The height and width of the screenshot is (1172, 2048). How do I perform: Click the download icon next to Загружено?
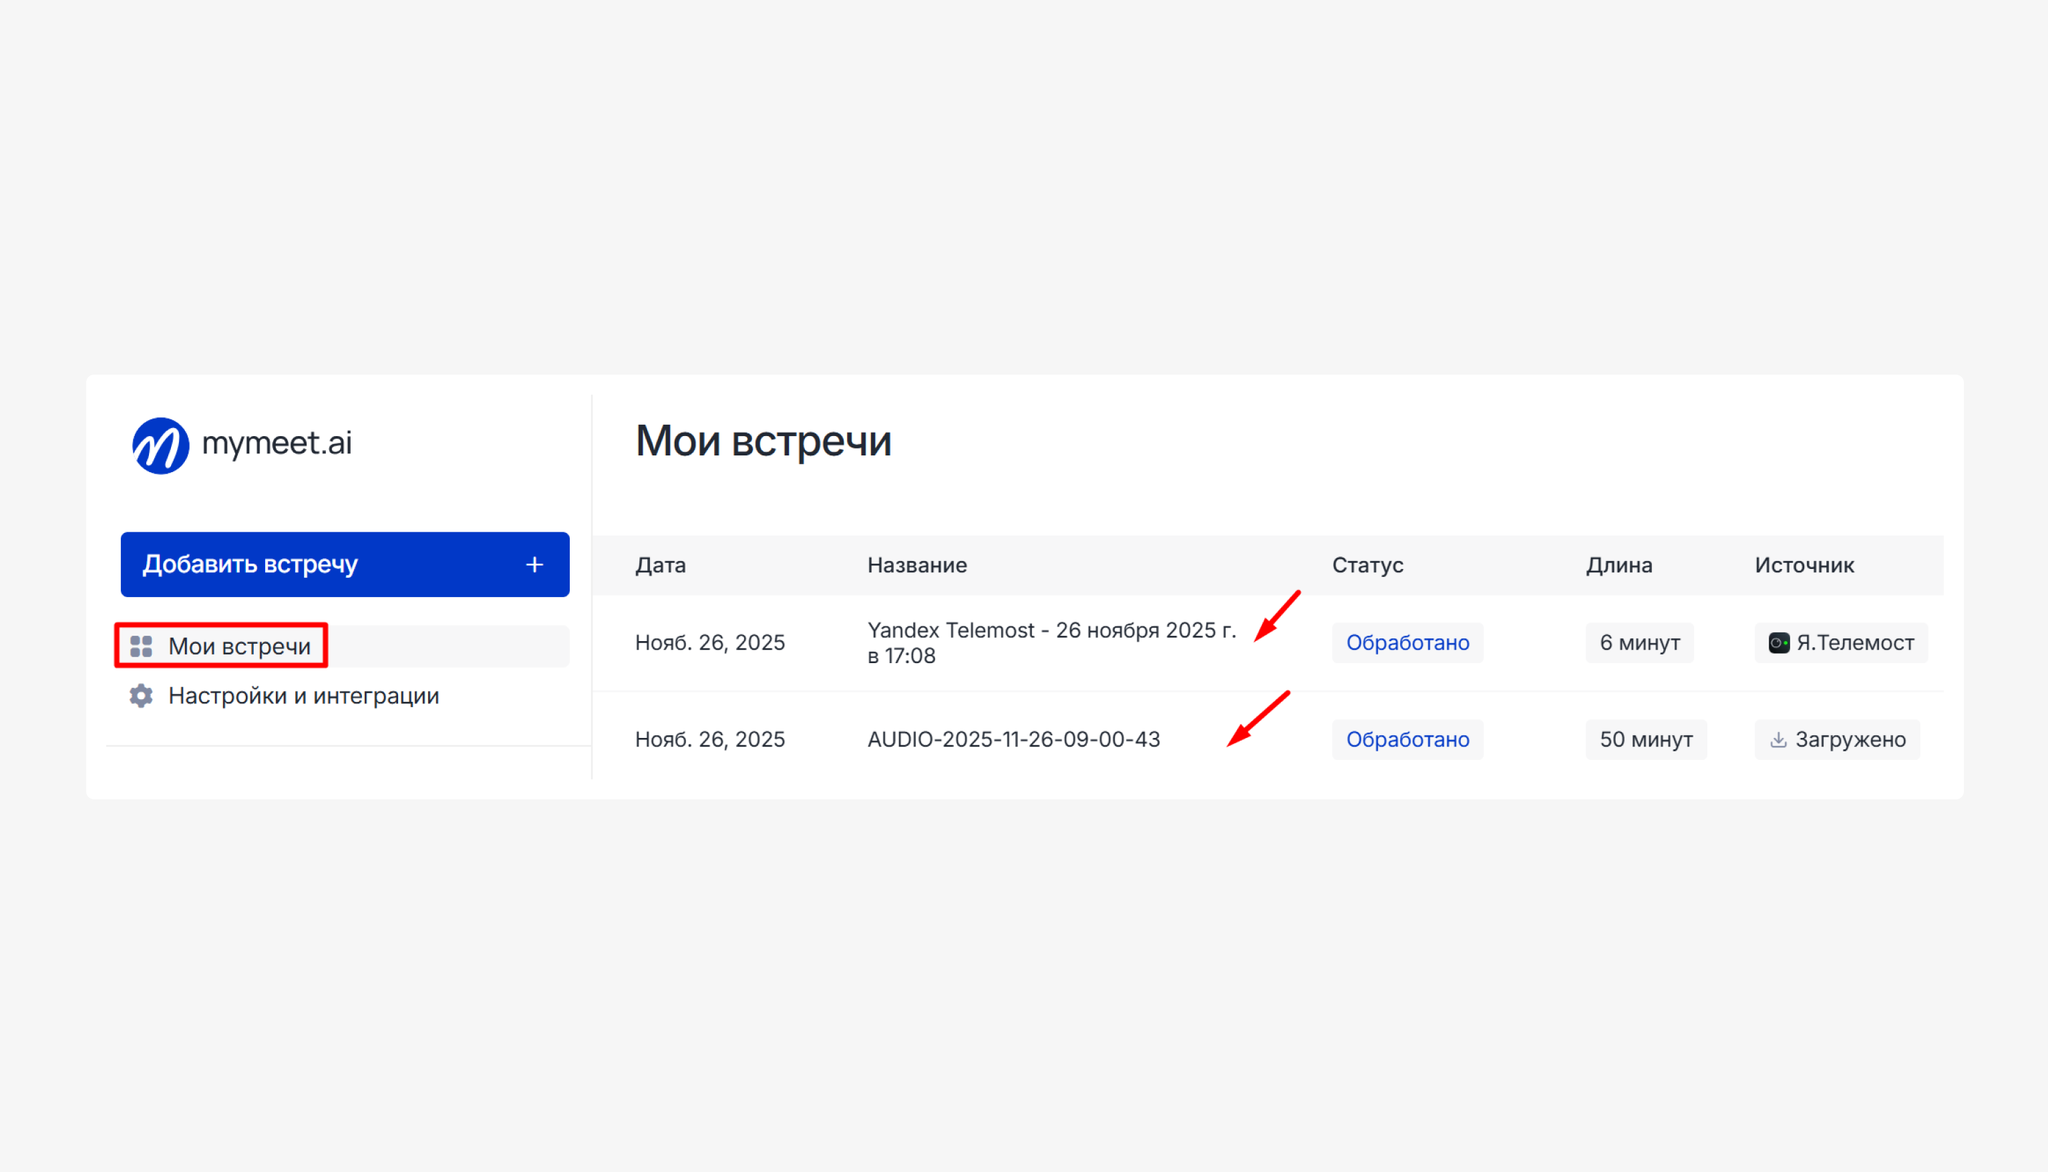click(1778, 740)
